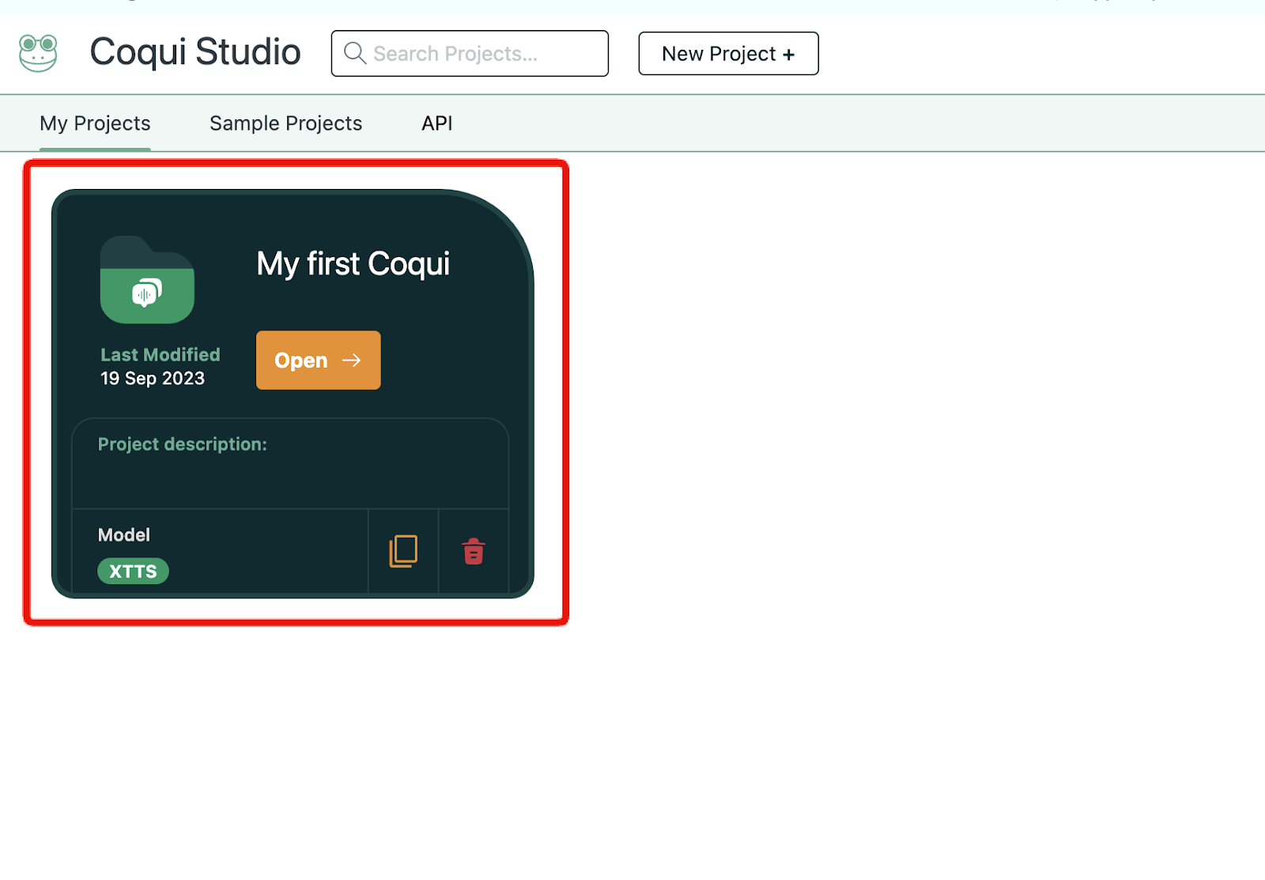
Task: Click the green project folder icon
Action: tap(147, 280)
